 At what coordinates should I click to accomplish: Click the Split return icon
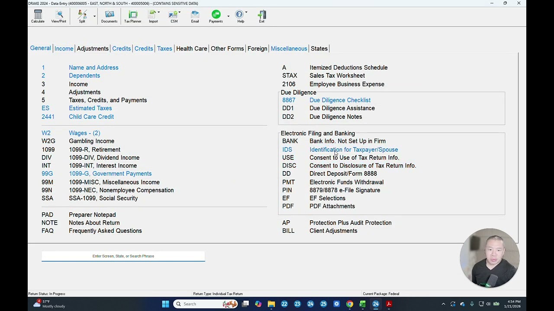click(x=82, y=16)
